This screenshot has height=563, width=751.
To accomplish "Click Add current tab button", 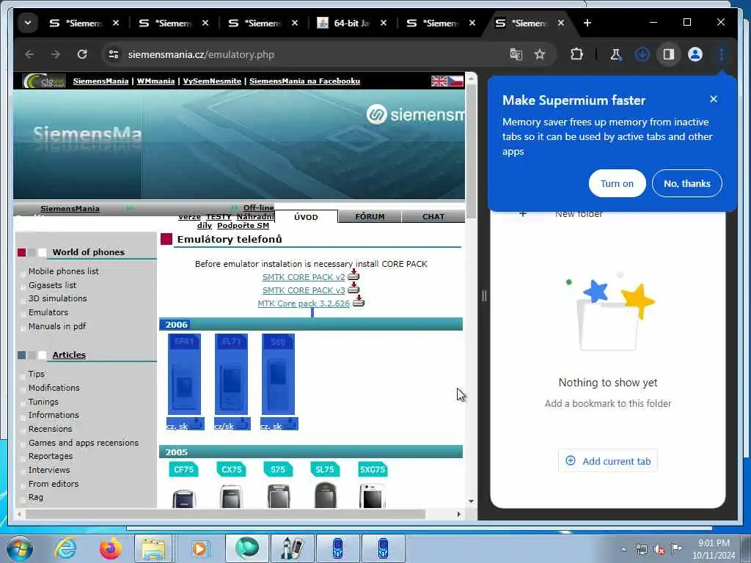I will point(608,461).
